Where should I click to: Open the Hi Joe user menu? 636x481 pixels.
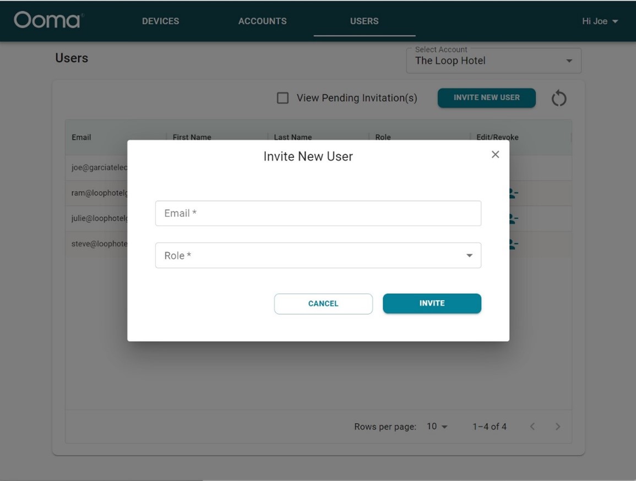pos(600,21)
